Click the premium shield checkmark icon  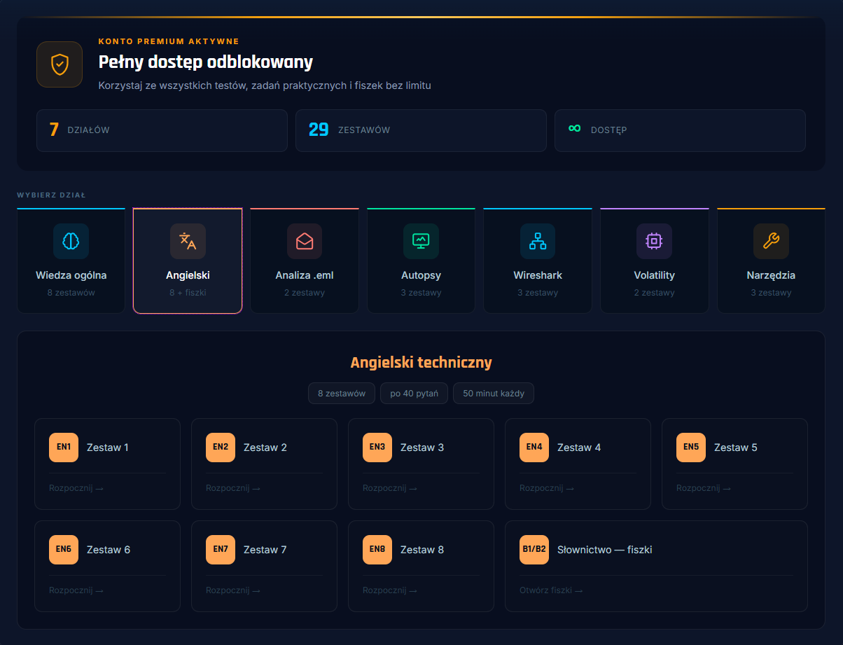click(60, 64)
